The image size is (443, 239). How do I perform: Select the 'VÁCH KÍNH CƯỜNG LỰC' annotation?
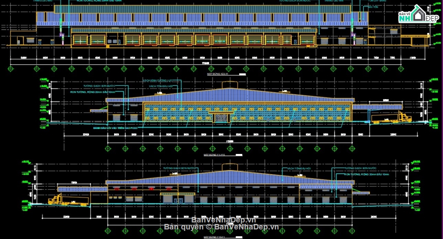(x=158, y=81)
